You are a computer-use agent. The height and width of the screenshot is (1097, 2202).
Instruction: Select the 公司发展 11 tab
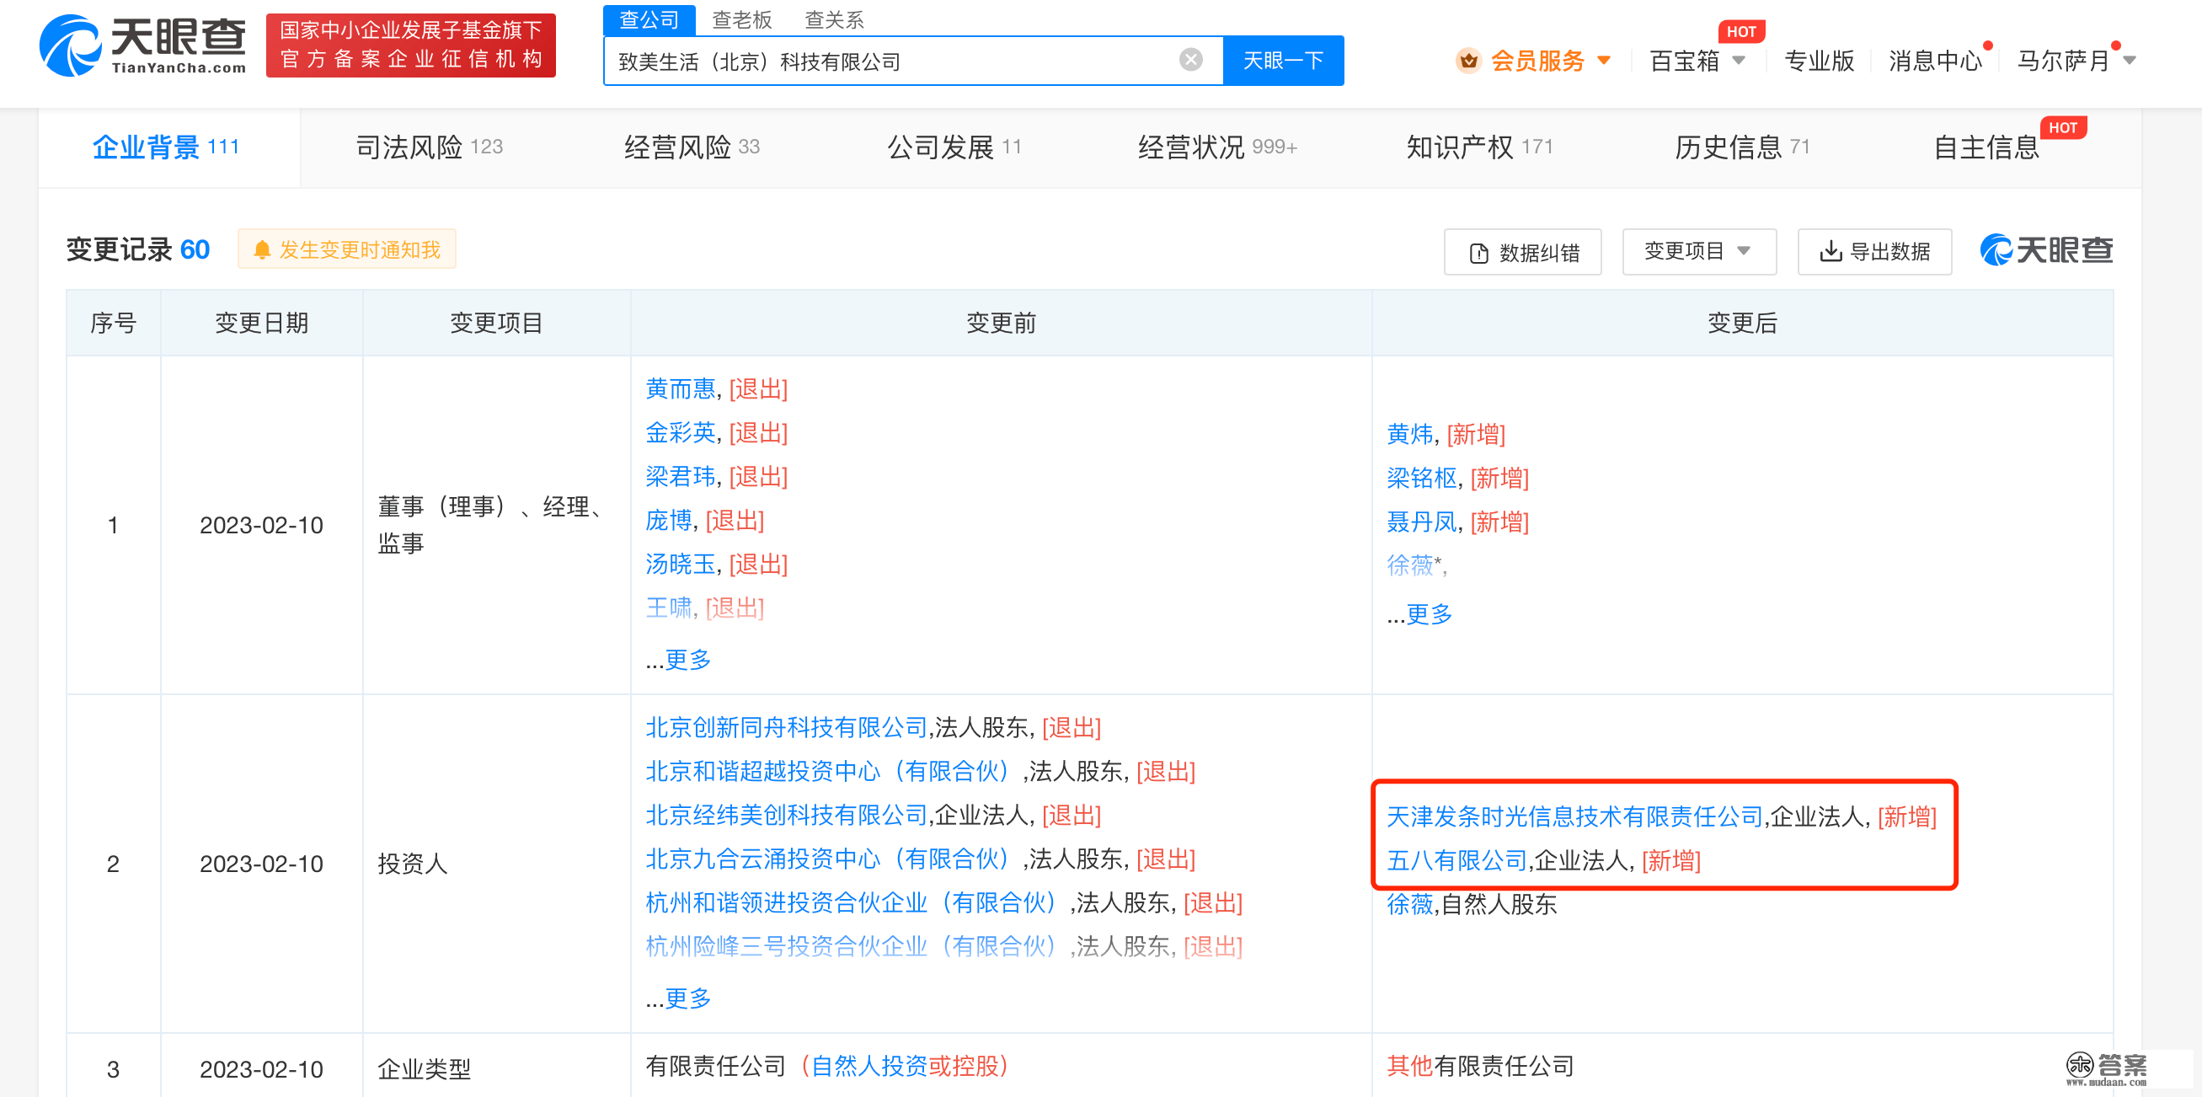954,147
